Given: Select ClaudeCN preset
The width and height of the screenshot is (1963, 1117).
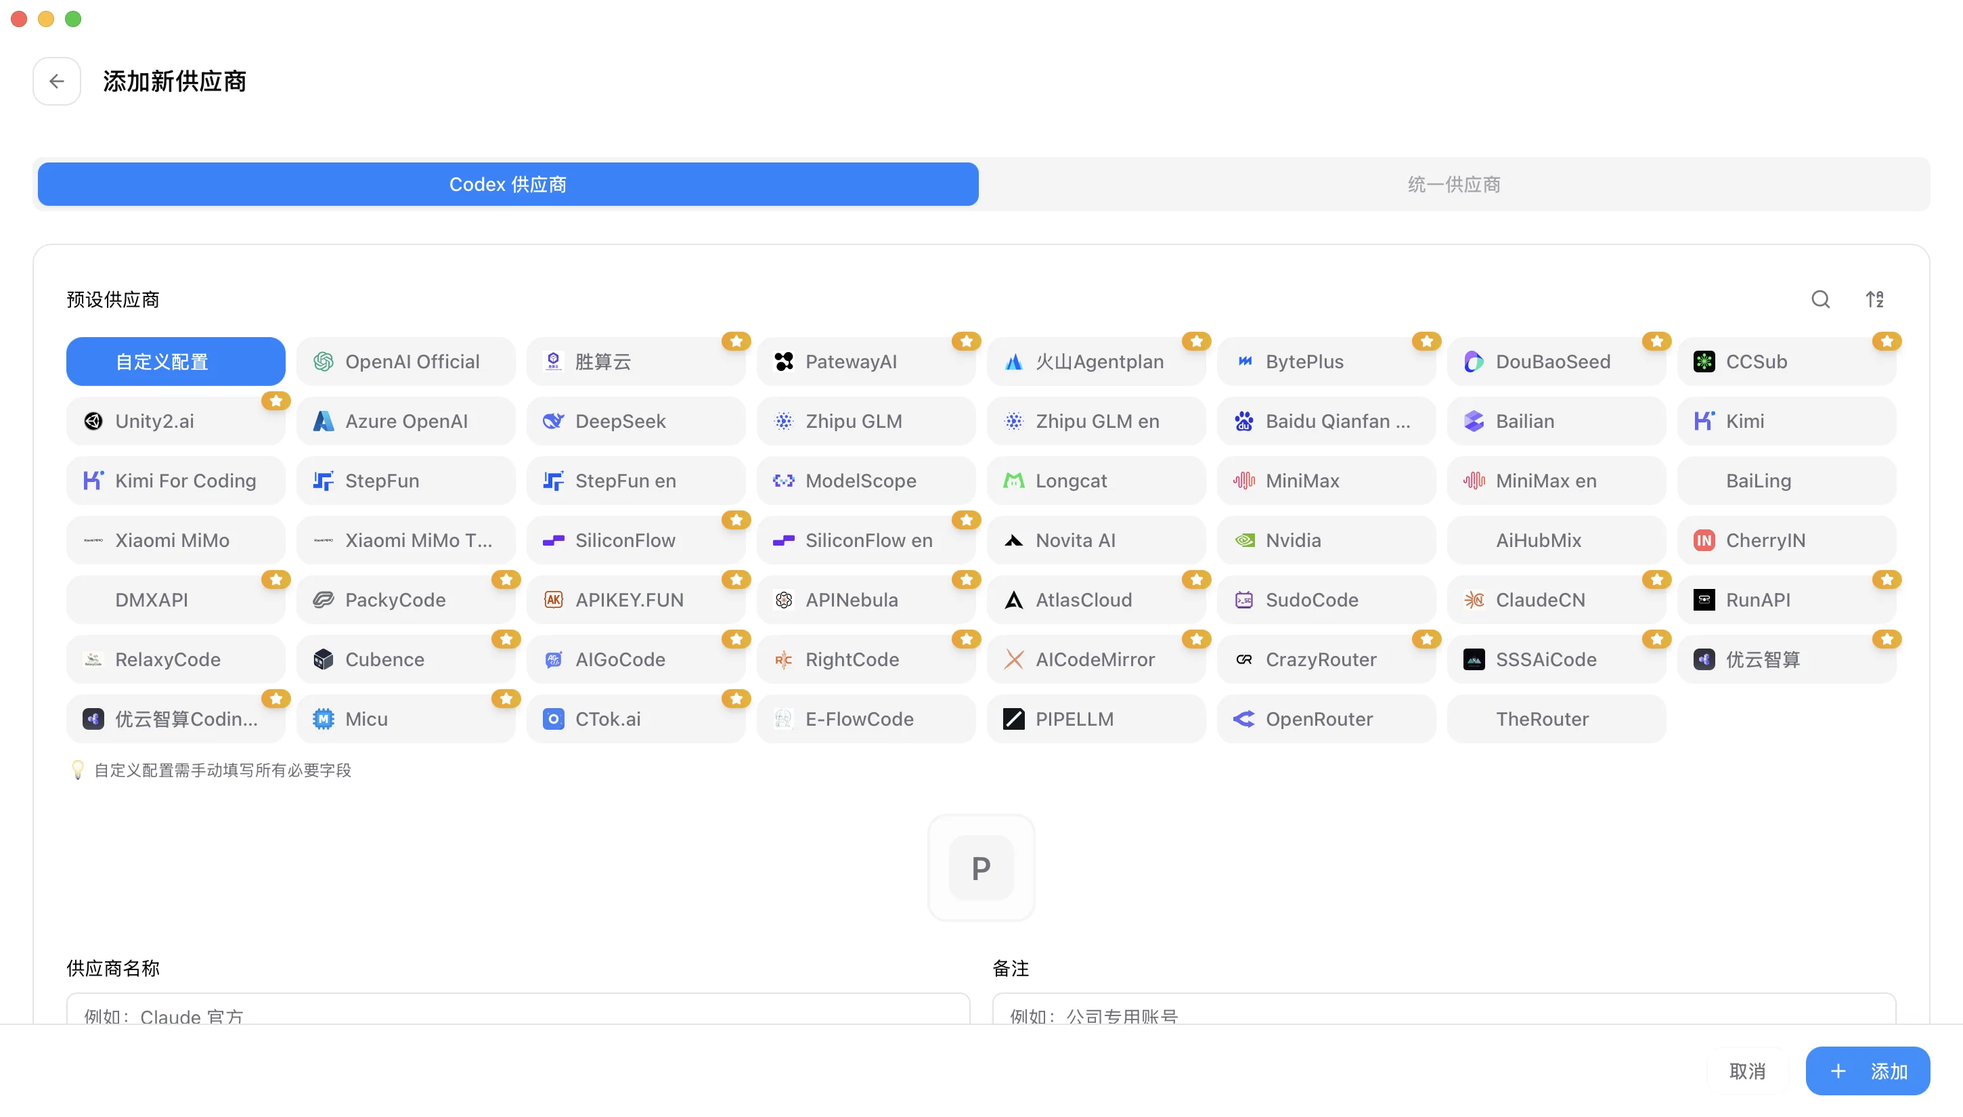Looking at the screenshot, I should click(x=1556, y=600).
